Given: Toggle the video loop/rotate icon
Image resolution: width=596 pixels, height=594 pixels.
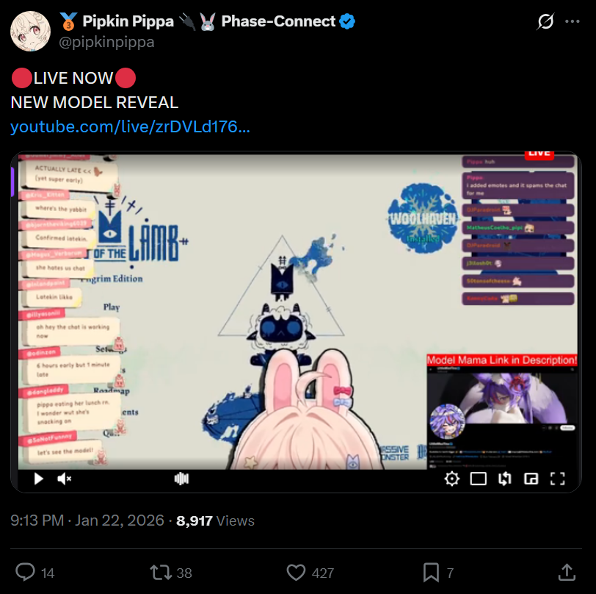Looking at the screenshot, I should pos(505,479).
